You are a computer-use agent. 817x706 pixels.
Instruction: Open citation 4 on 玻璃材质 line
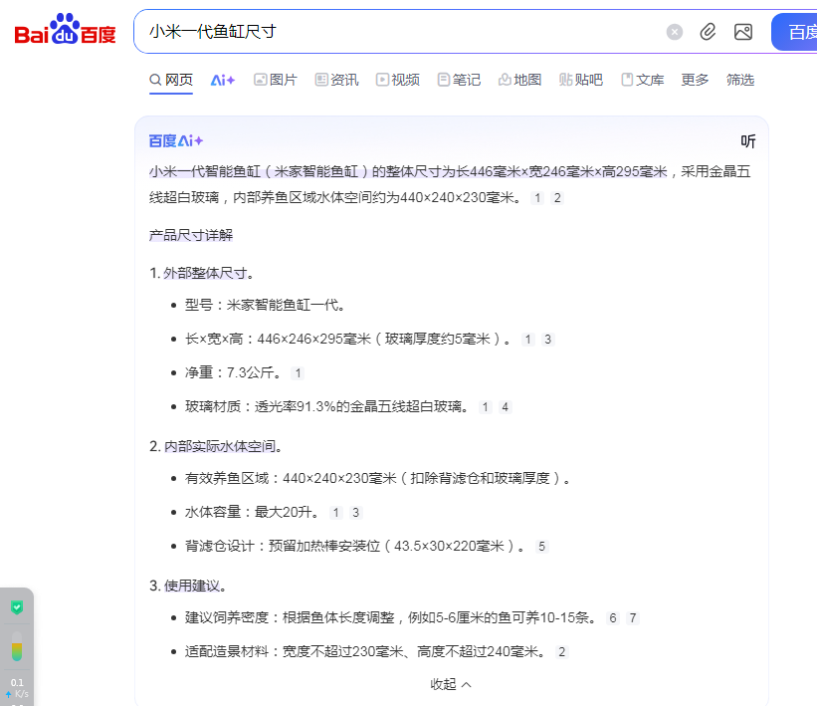tap(505, 407)
